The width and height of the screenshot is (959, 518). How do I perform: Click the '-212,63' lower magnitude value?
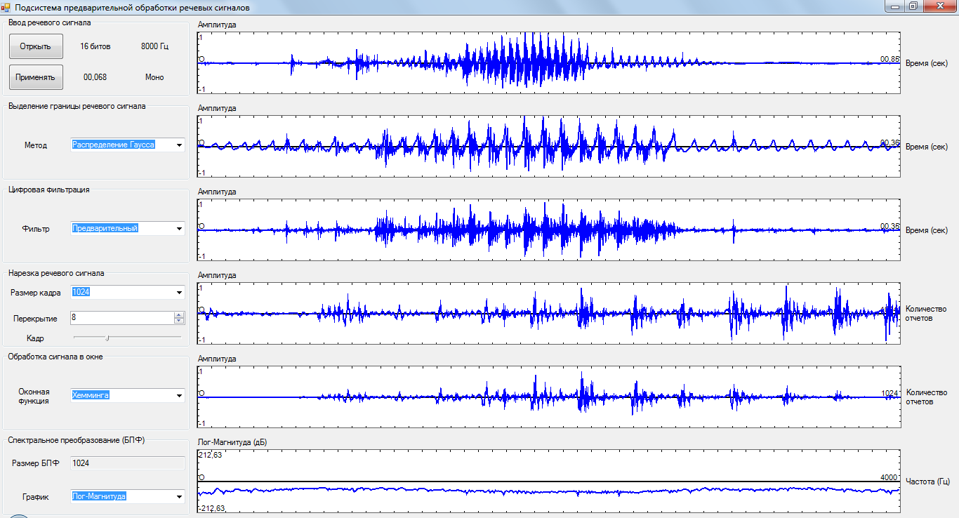(211, 507)
